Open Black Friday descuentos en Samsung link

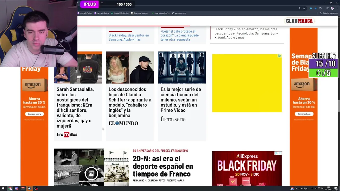pyautogui.click(x=129, y=37)
